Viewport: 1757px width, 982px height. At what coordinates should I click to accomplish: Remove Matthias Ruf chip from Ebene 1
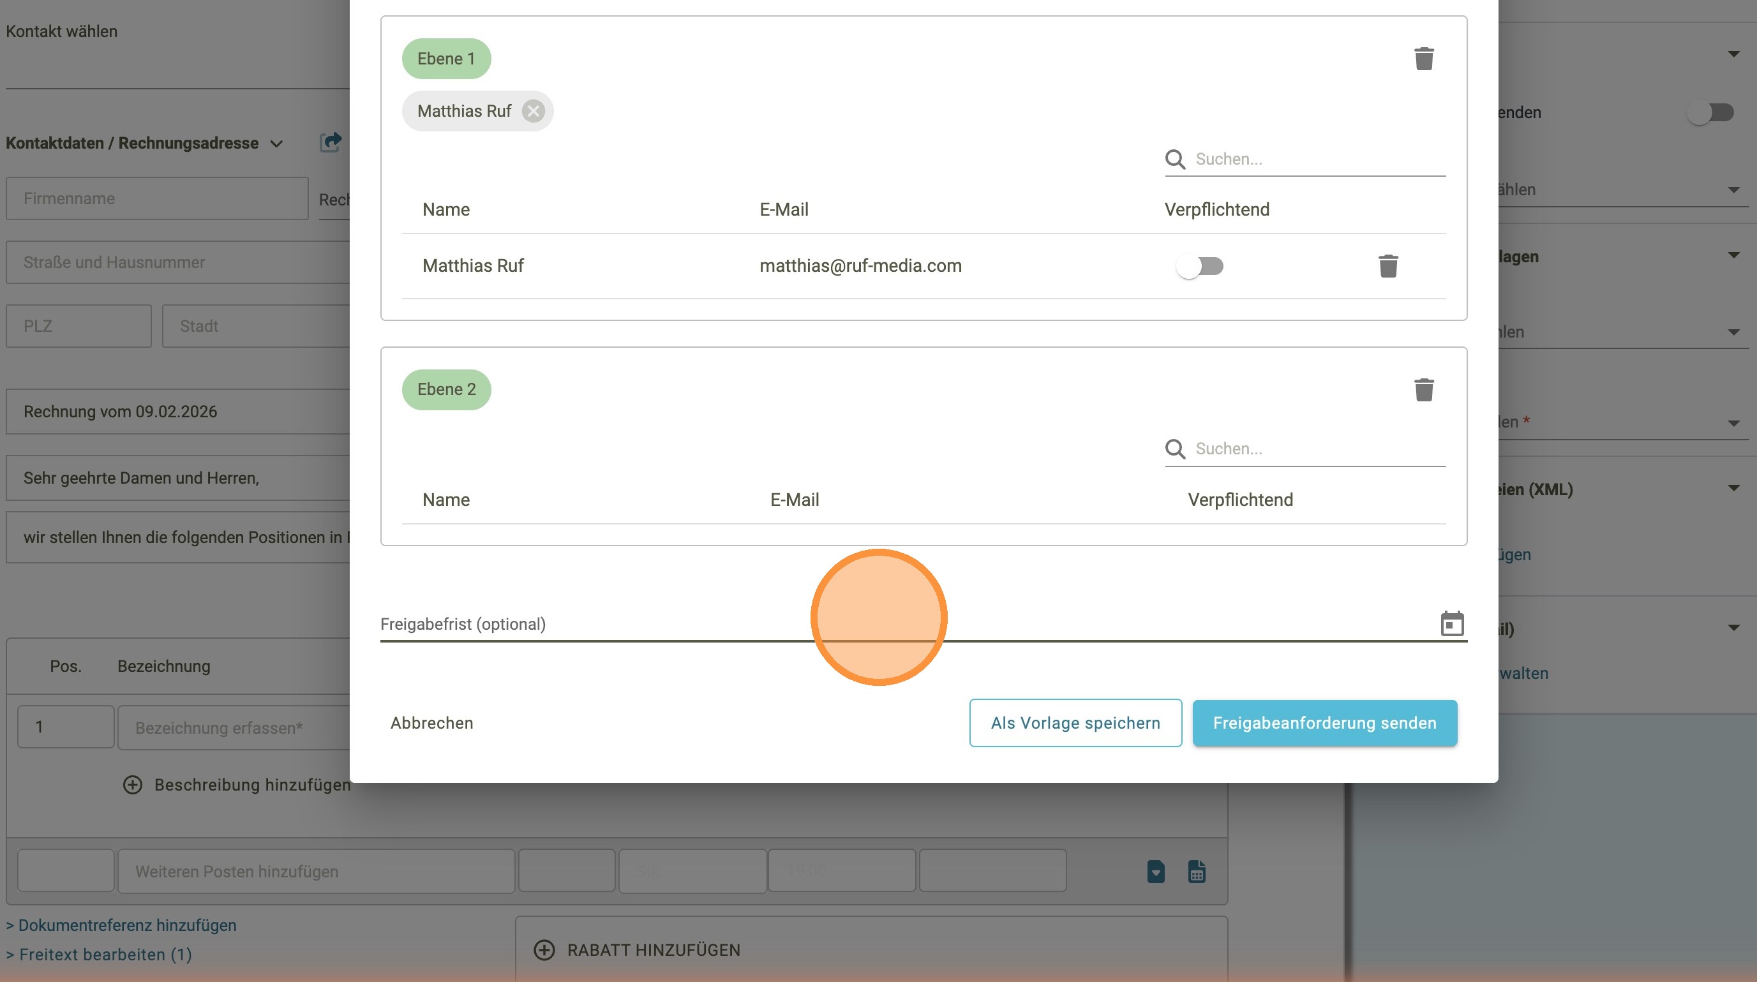pos(534,111)
